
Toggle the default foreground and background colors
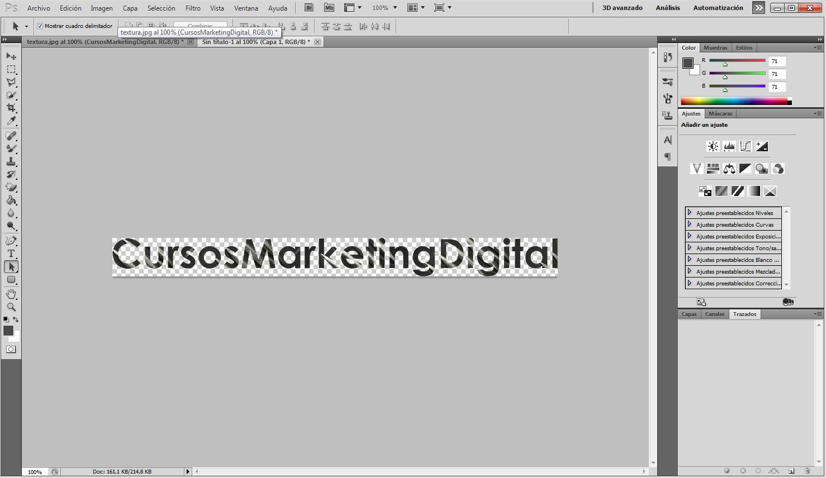tap(5, 319)
